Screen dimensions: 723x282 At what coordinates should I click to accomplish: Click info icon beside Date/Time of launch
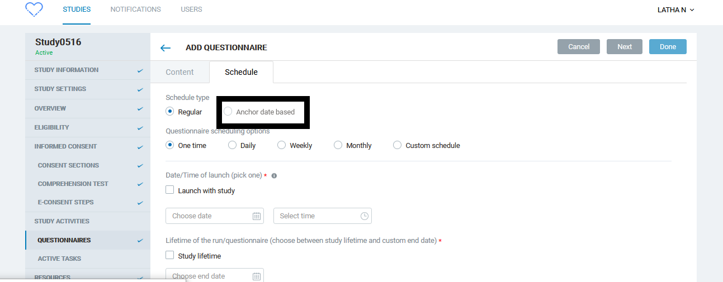[274, 175]
